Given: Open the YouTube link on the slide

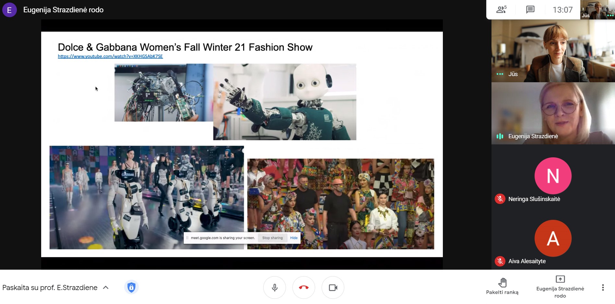Looking at the screenshot, I should [x=110, y=56].
